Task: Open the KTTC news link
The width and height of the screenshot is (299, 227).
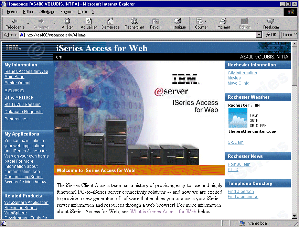Action: (x=233, y=170)
